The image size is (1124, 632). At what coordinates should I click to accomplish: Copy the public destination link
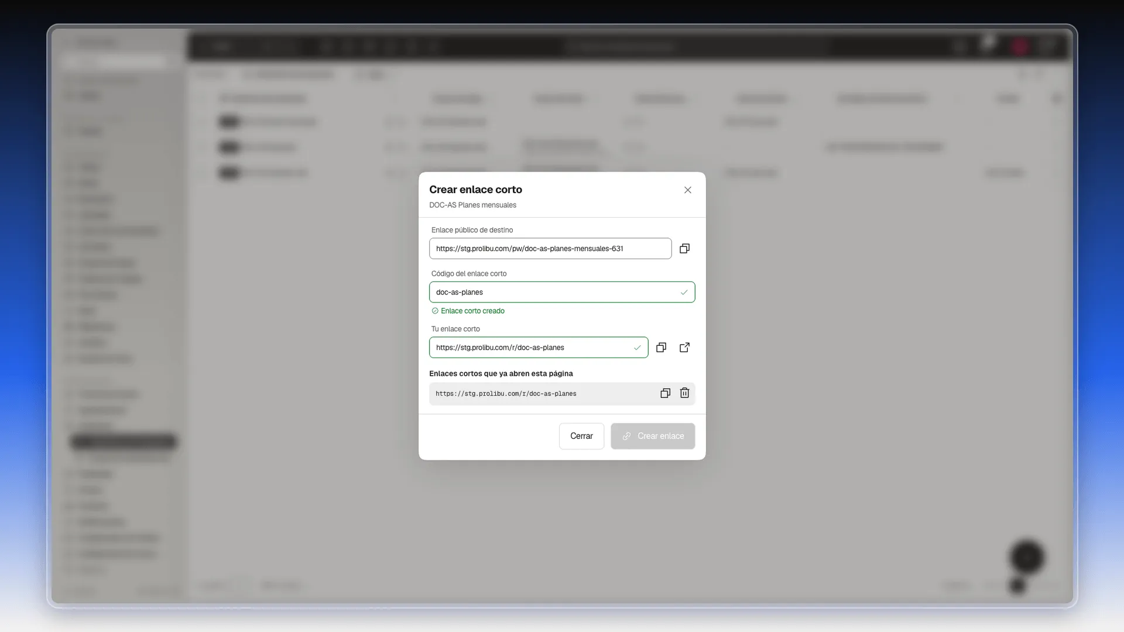[x=684, y=249]
